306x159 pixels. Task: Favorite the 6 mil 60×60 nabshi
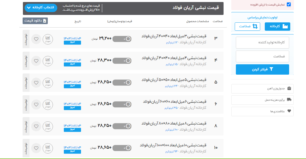click(36, 104)
